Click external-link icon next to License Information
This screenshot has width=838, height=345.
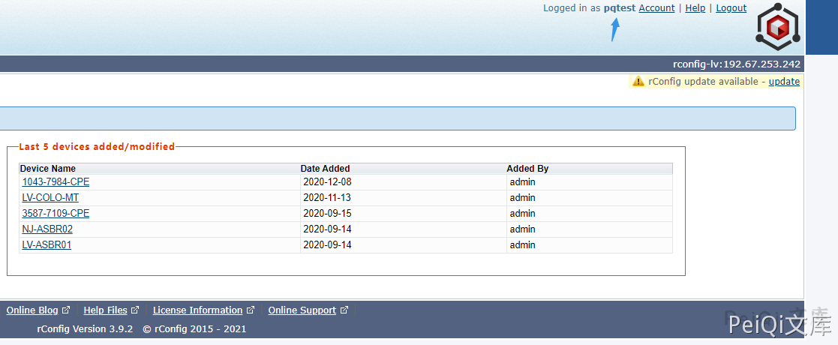250,310
